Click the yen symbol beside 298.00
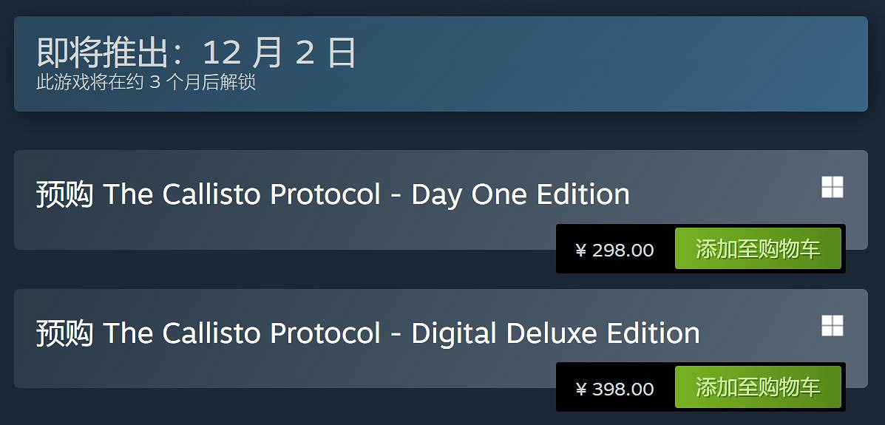The image size is (885, 425). click(580, 251)
